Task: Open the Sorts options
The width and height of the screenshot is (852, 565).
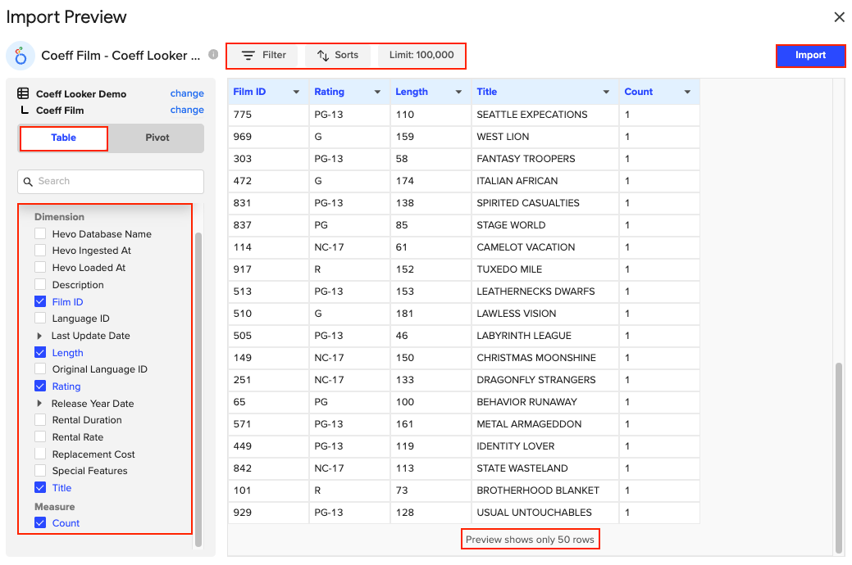Action: click(x=338, y=55)
